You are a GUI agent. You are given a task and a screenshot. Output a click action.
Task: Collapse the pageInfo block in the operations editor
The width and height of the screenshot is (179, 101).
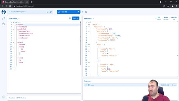click(13, 29)
